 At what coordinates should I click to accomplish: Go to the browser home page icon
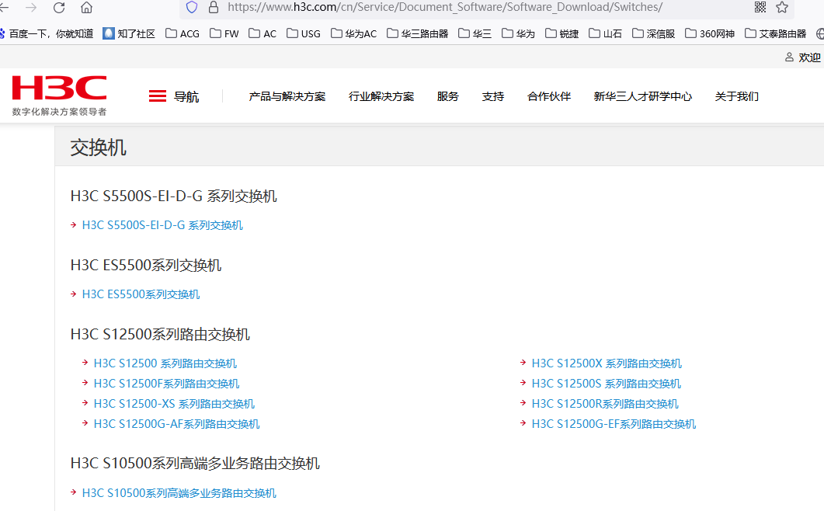(87, 7)
